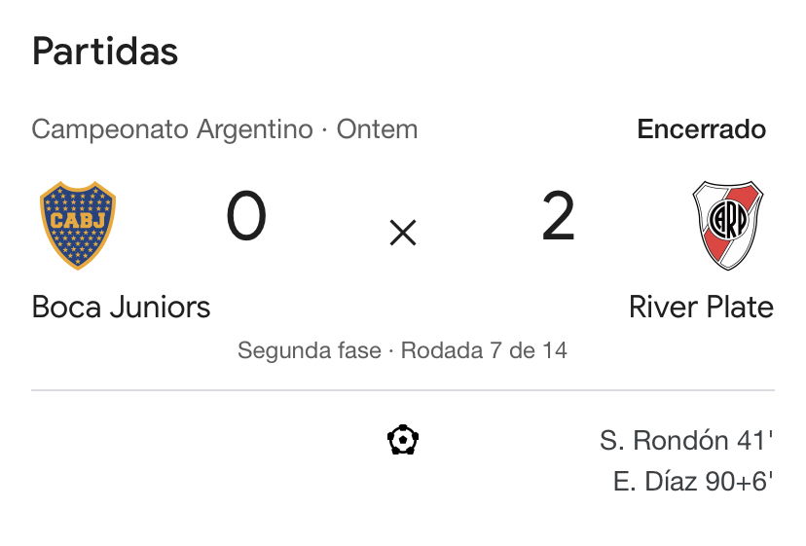Viewport: 806px width, 546px height.
Task: Open the River Plate team name
Action: (701, 307)
